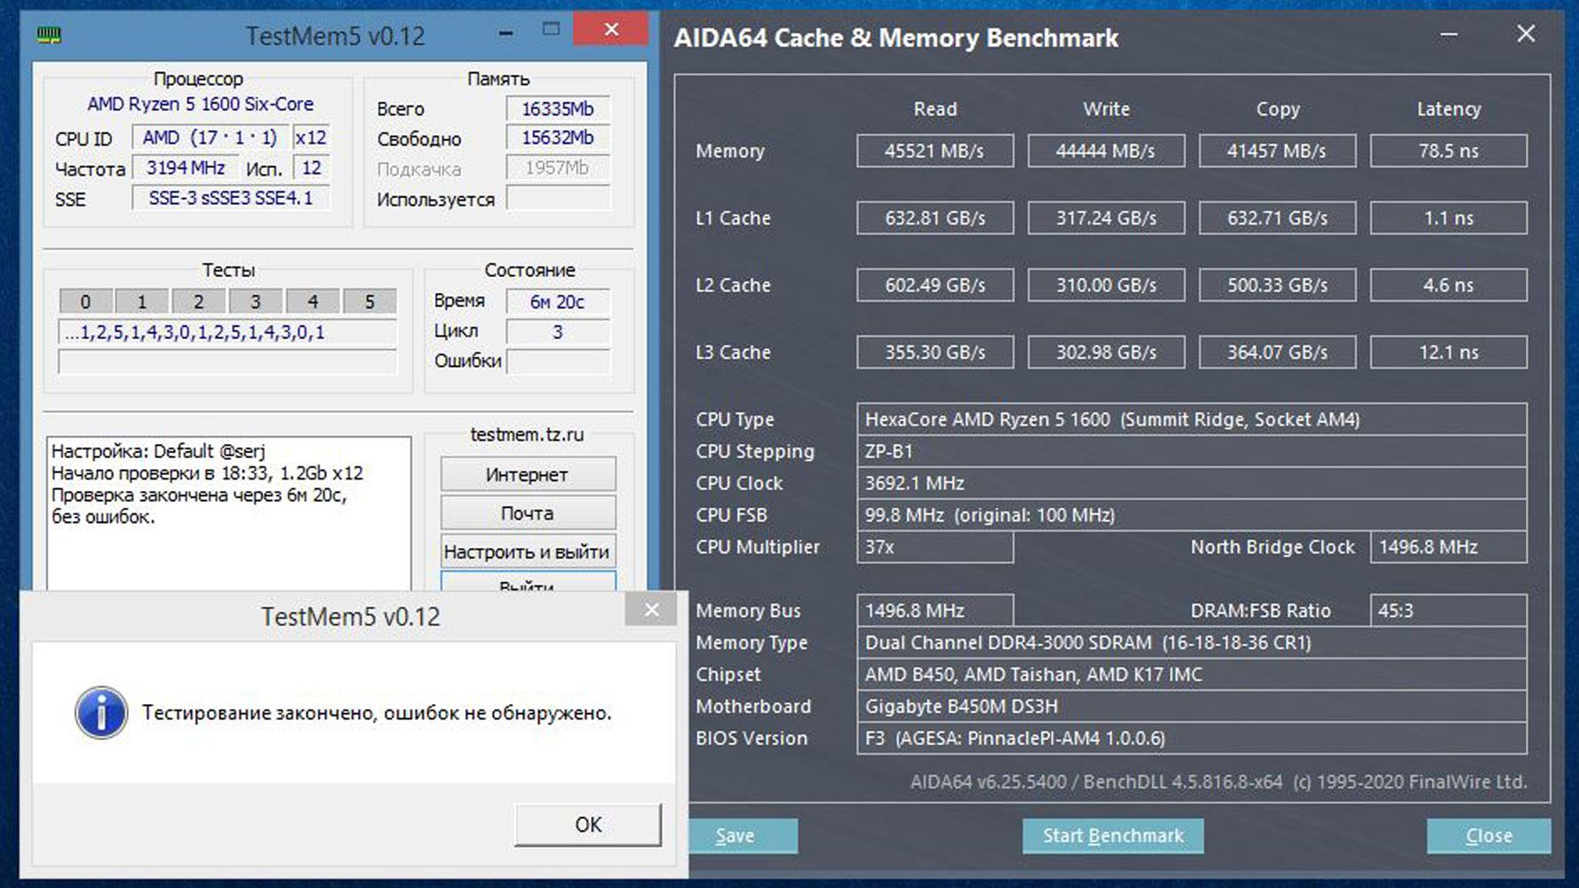
Task: Click inside the TestMem5 log text area
Action: coord(228,551)
